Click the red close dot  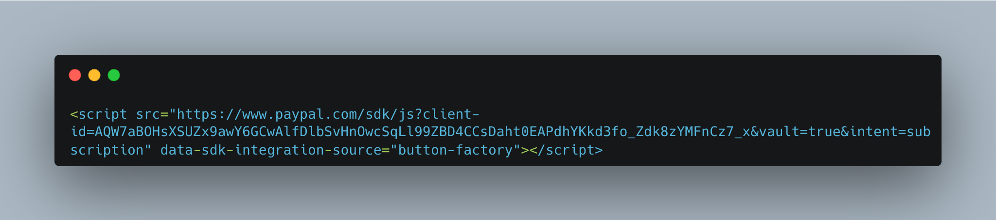(75, 75)
